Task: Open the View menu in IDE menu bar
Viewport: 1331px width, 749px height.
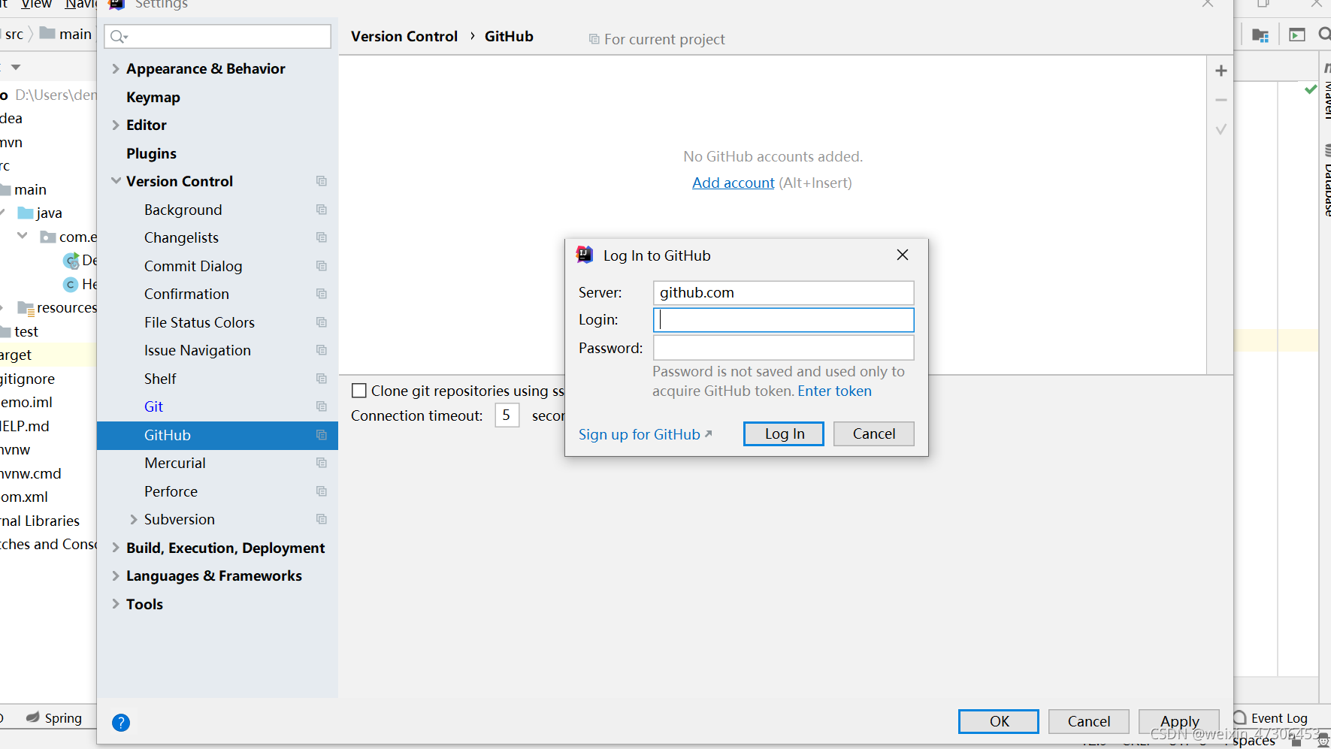Action: 36,5
